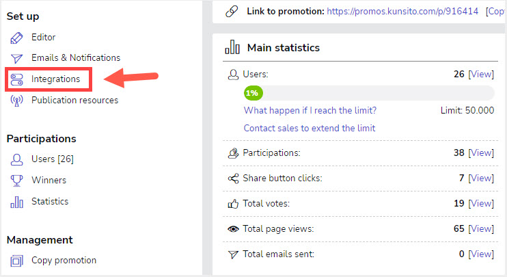The image size is (507, 277).
Task: Click Contact sales to extend the limit
Action: coord(310,128)
